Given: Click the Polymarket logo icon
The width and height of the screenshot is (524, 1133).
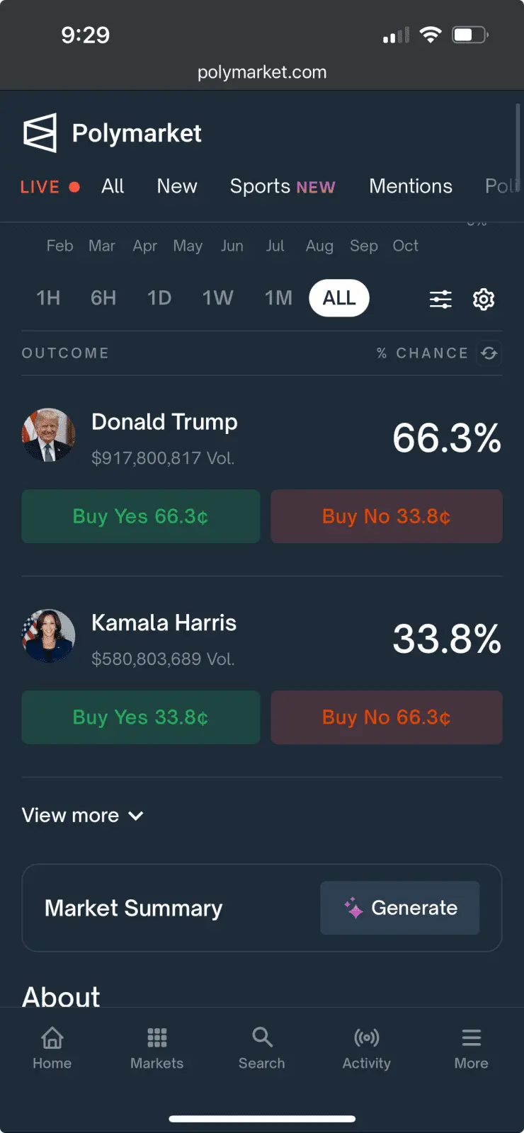Looking at the screenshot, I should pos(40,132).
